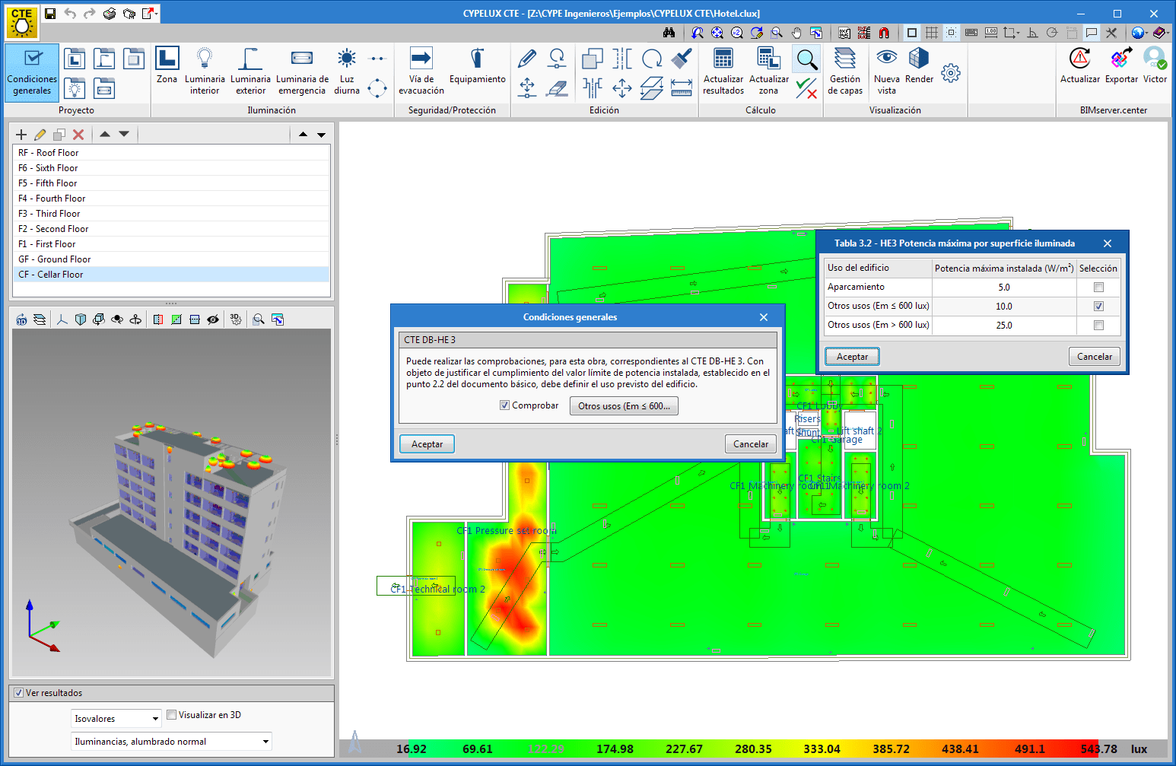Click Cancelar in Tabla 3.2 dialog
Screen dimensions: 1176x766
(x=1094, y=357)
